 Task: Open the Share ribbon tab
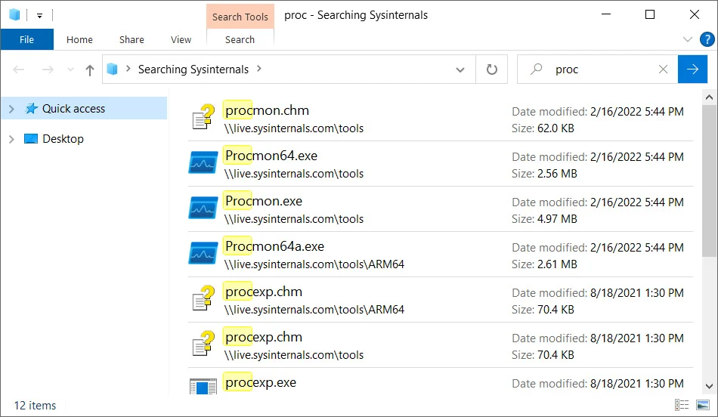(x=132, y=39)
